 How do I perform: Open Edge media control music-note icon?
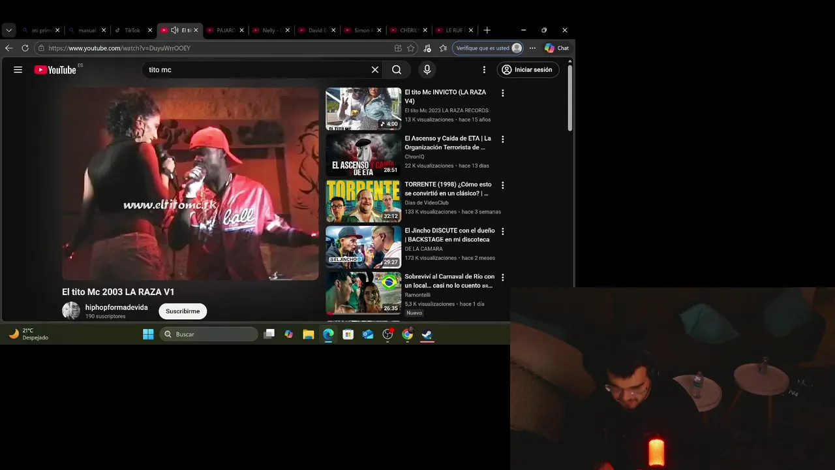pyautogui.click(x=427, y=48)
